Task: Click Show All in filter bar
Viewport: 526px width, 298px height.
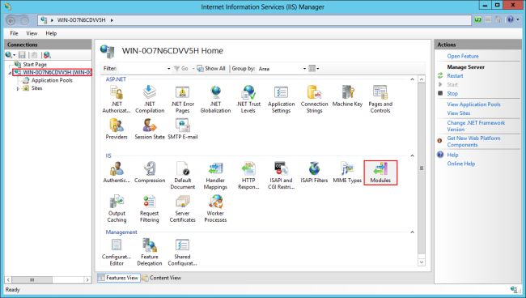Action: 211,69
